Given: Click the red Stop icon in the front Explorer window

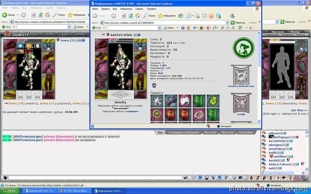Looking at the screenshot, I should (124, 16).
